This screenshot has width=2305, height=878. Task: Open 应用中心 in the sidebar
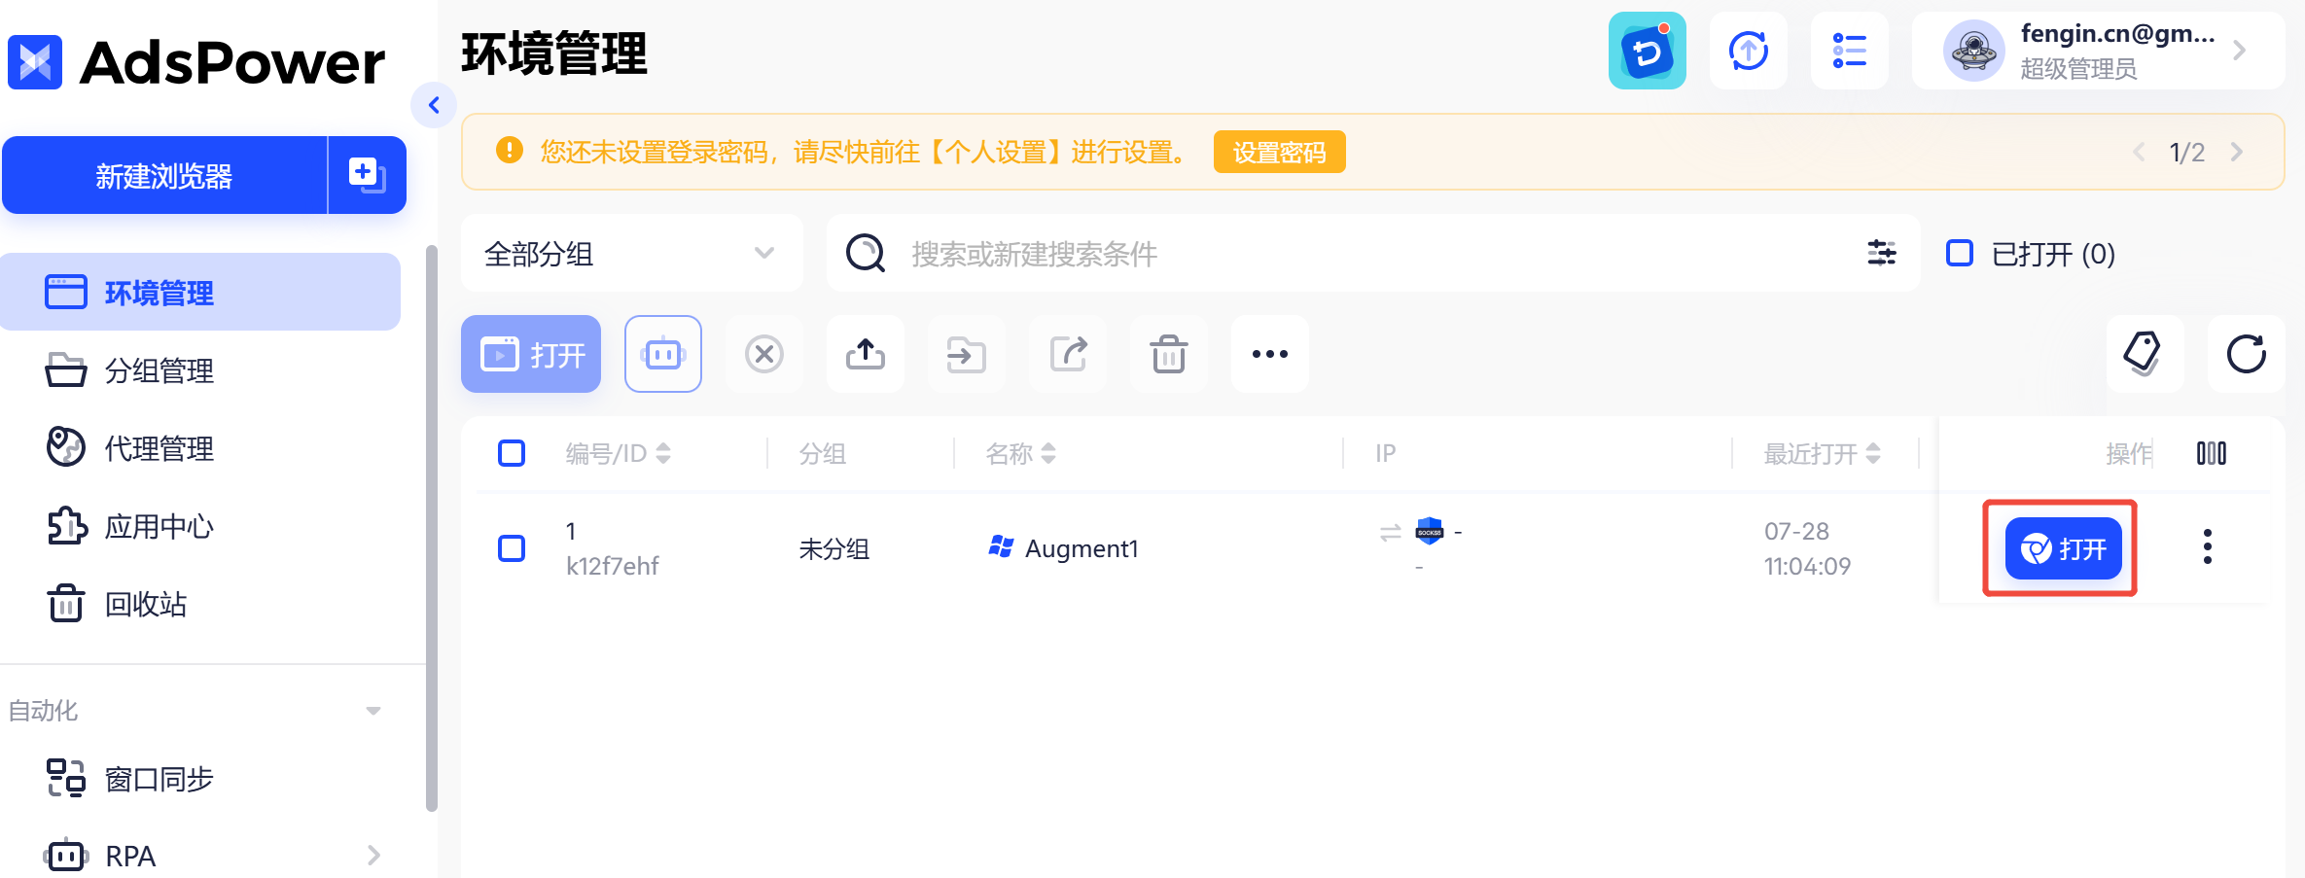(200, 526)
